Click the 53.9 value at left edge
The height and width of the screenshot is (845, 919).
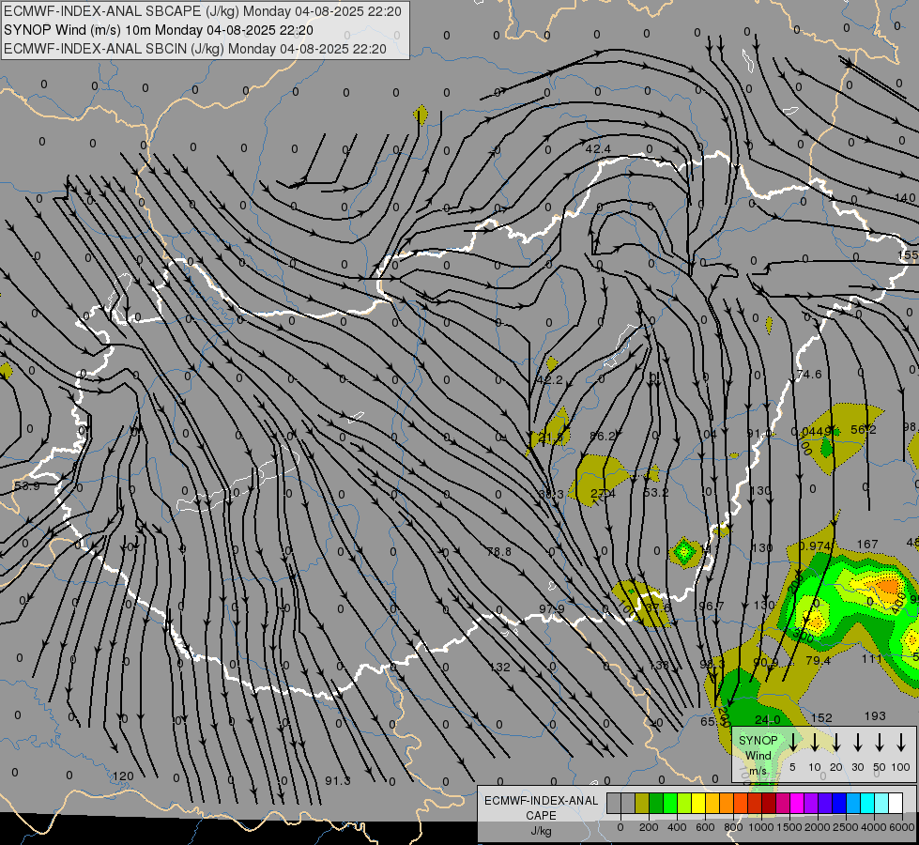tap(27, 486)
